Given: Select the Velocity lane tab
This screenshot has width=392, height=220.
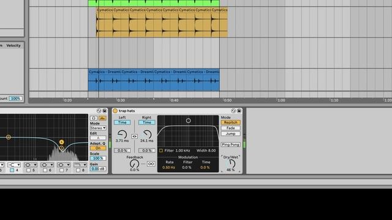Looking at the screenshot, I should pyautogui.click(x=13, y=46).
